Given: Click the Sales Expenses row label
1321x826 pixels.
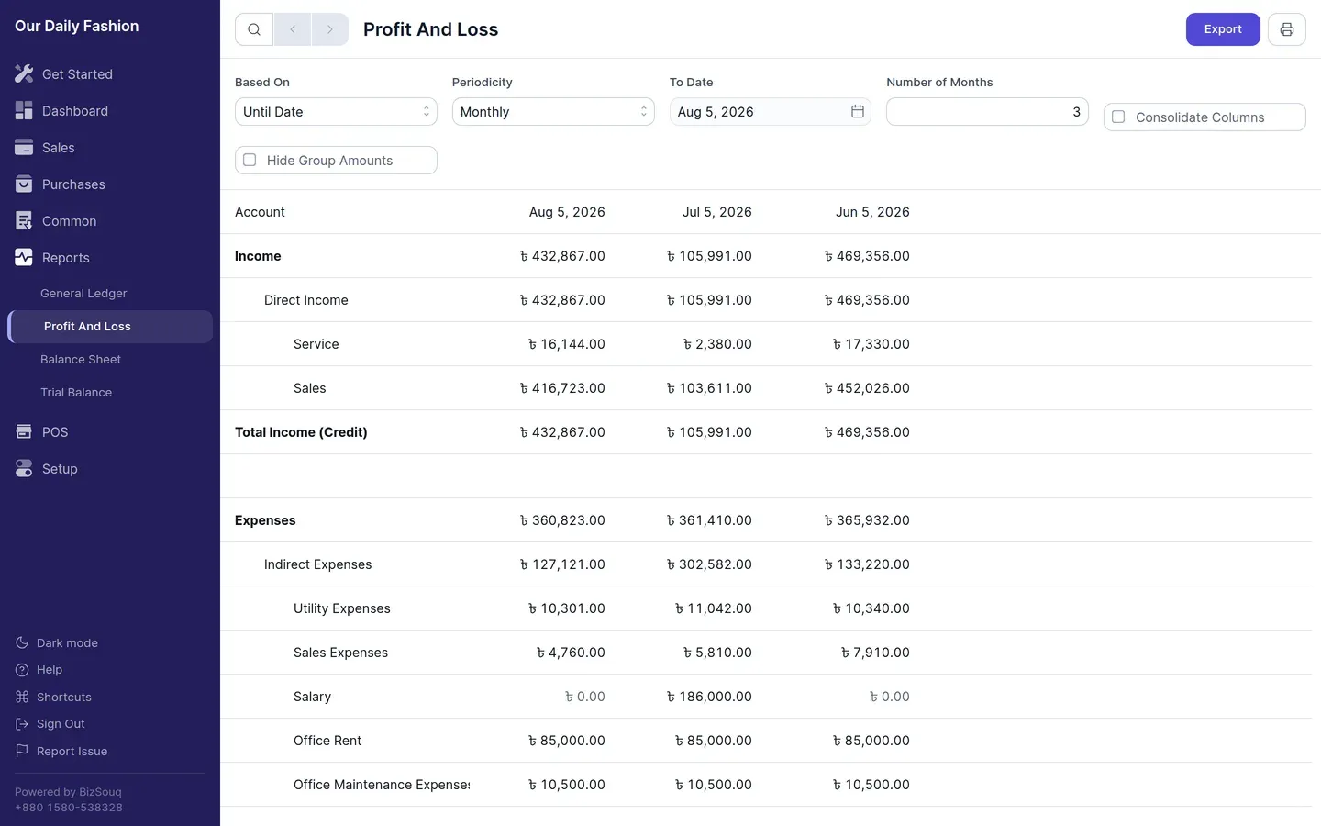Looking at the screenshot, I should [x=340, y=653].
